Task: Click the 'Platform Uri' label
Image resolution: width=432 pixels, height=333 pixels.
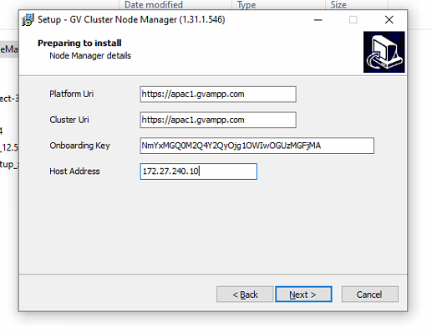Action: [x=72, y=94]
